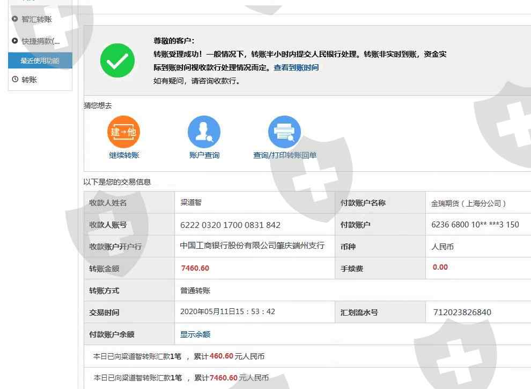Click the 付款账户余额 label cell
The width and height of the screenshot is (531, 389).
point(129,334)
